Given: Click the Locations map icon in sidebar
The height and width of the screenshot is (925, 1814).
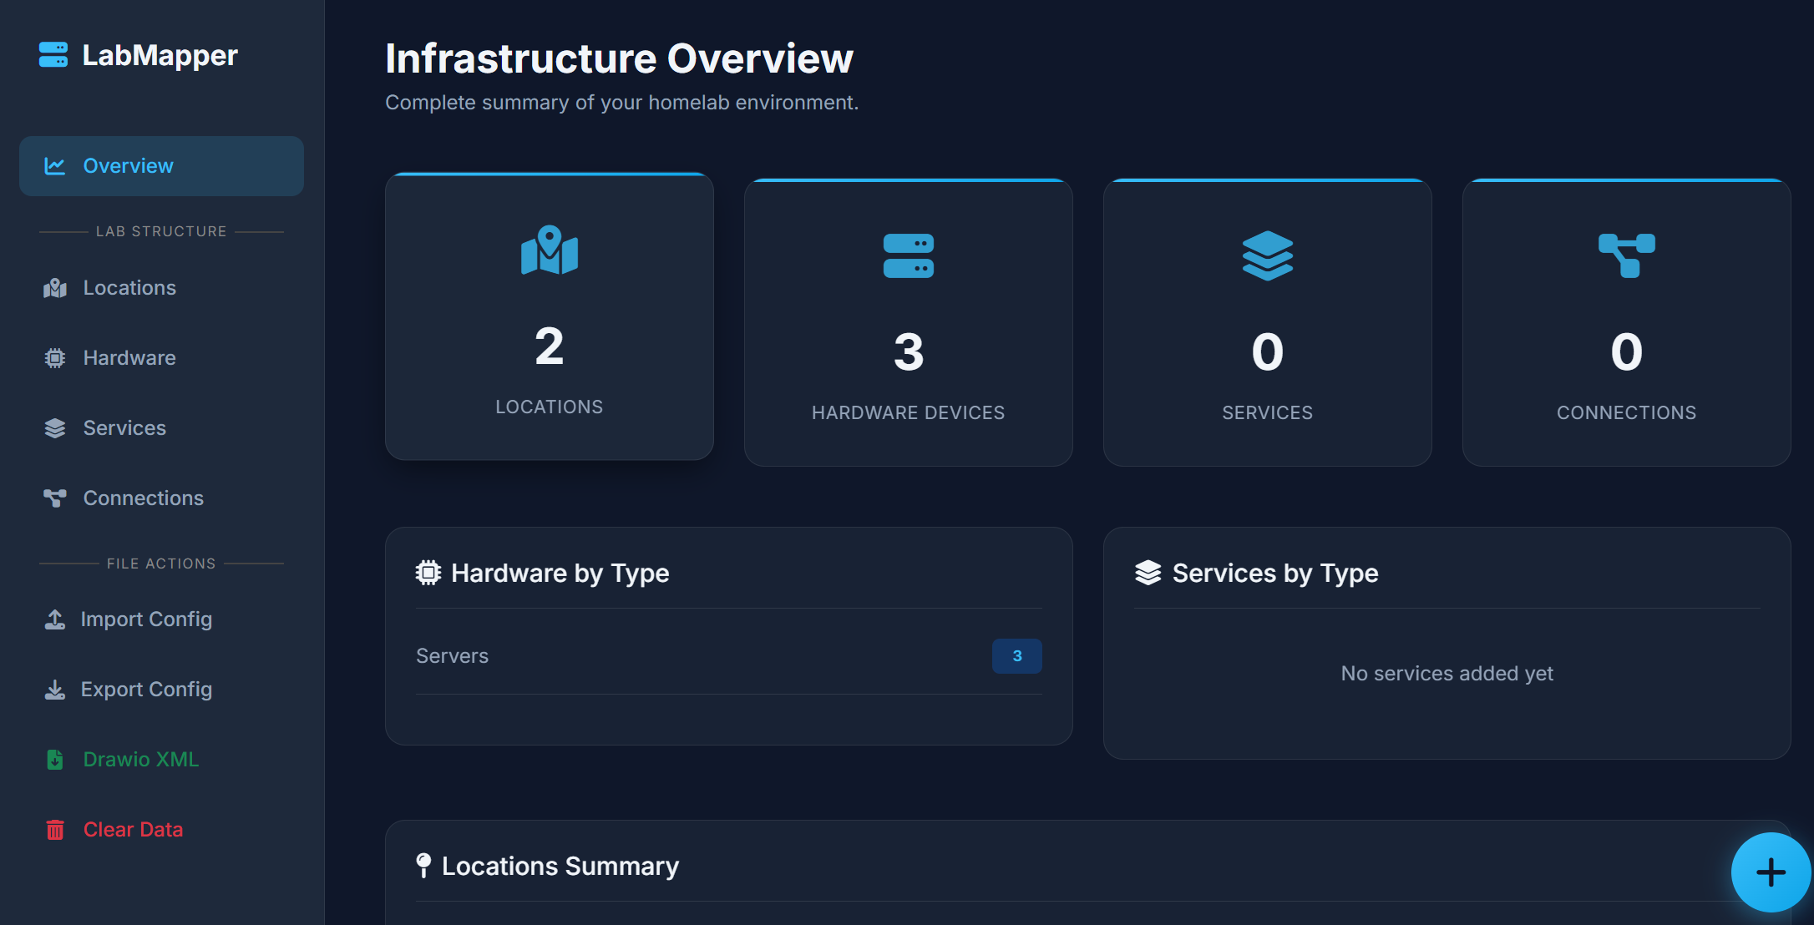Looking at the screenshot, I should point(55,288).
